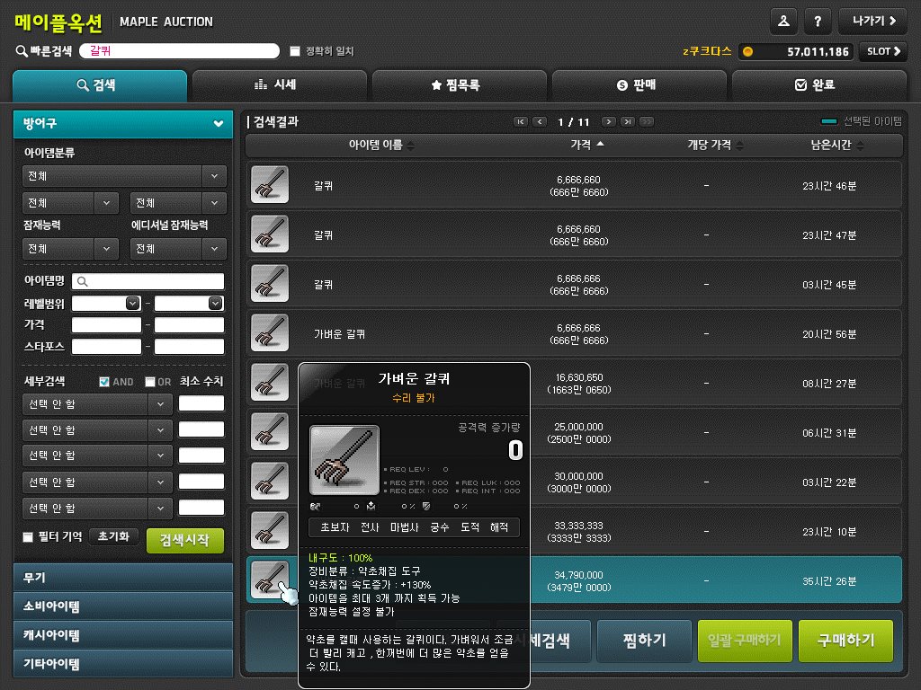
Task: Expand the 기타아이템 category
Action: 123,664
